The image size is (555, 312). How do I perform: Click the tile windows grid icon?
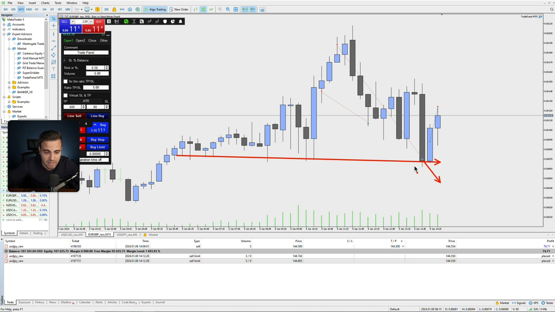236,9
